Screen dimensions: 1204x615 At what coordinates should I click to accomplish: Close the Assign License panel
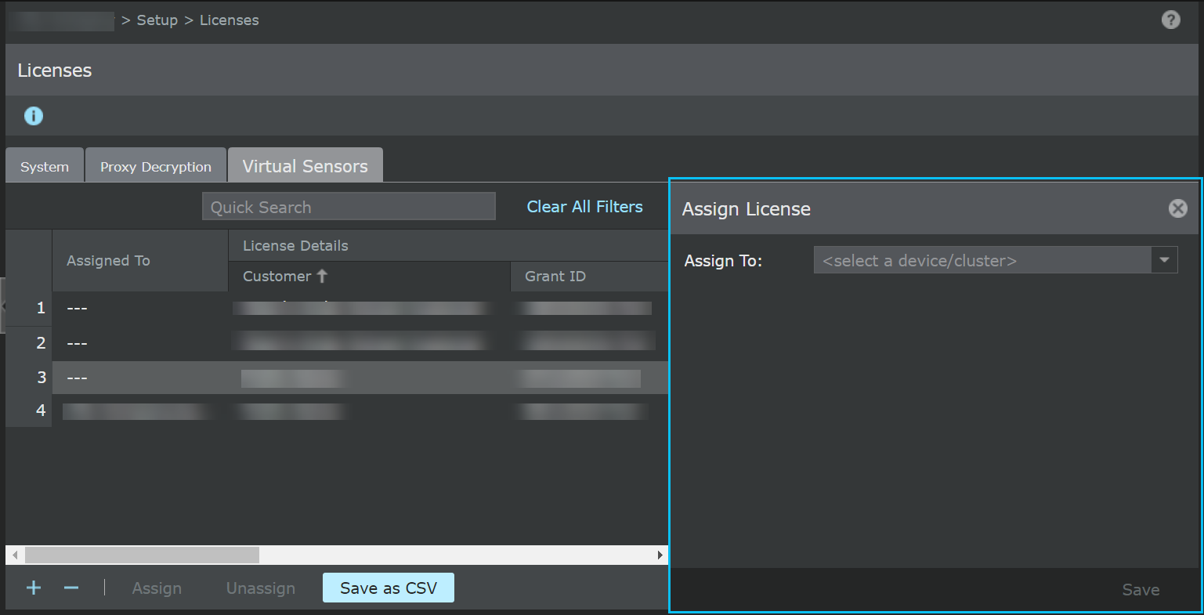click(x=1177, y=208)
